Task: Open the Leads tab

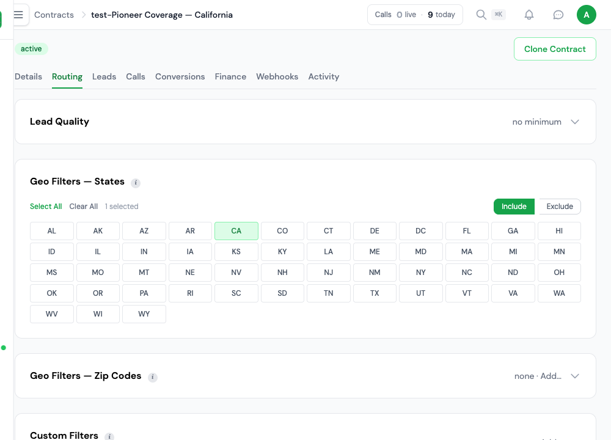Action: (104, 77)
